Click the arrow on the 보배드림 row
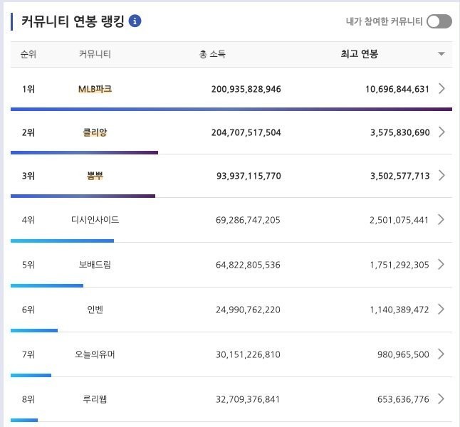 tap(442, 265)
